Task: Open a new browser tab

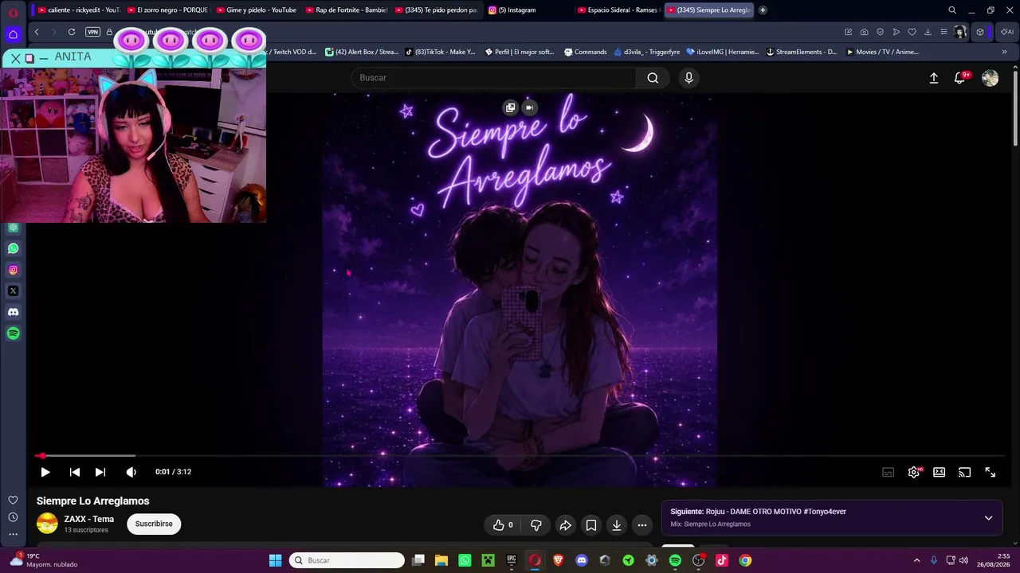Action: point(763,10)
